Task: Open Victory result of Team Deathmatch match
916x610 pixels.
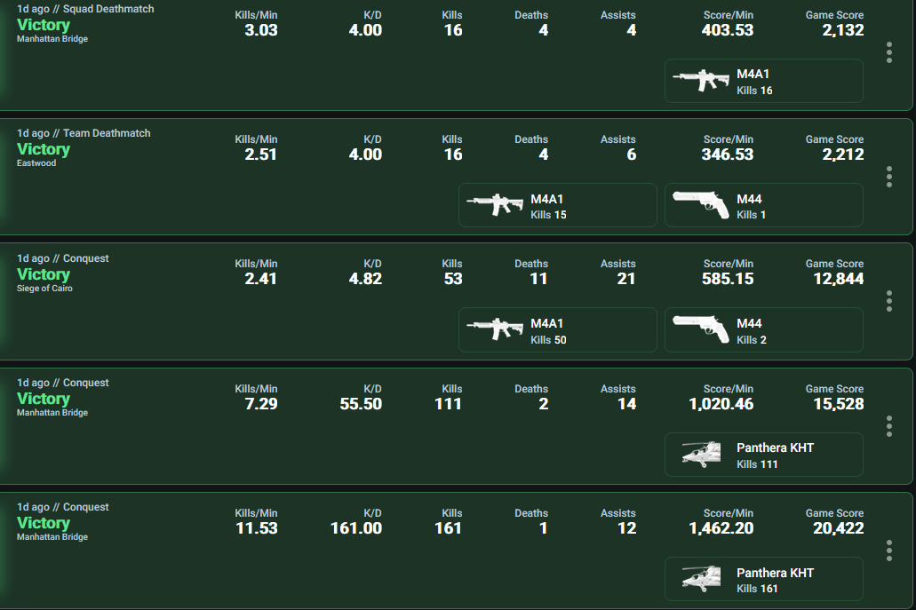Action: 44,149
